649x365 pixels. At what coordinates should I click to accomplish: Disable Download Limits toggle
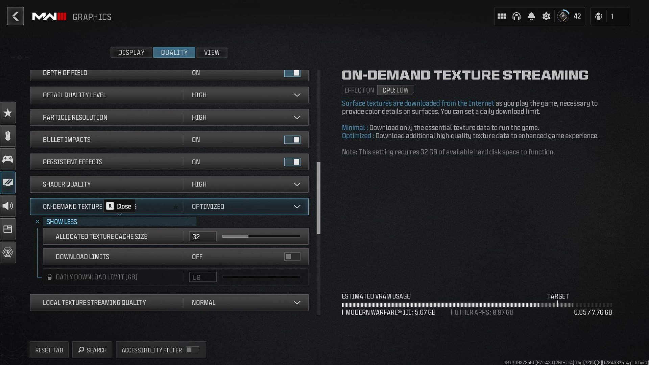tap(291, 256)
